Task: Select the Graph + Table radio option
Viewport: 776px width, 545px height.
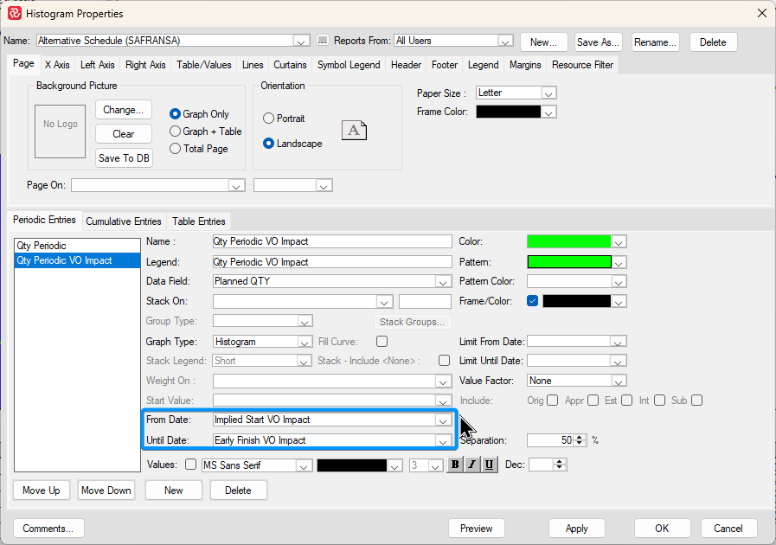Action: pyautogui.click(x=176, y=131)
